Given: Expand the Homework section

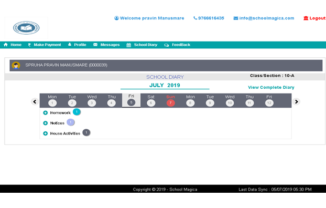Looking at the screenshot, I should pos(45,113).
